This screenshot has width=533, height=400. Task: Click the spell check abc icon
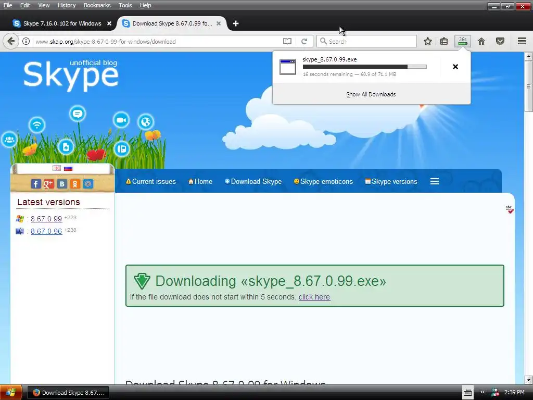pyautogui.click(x=509, y=209)
